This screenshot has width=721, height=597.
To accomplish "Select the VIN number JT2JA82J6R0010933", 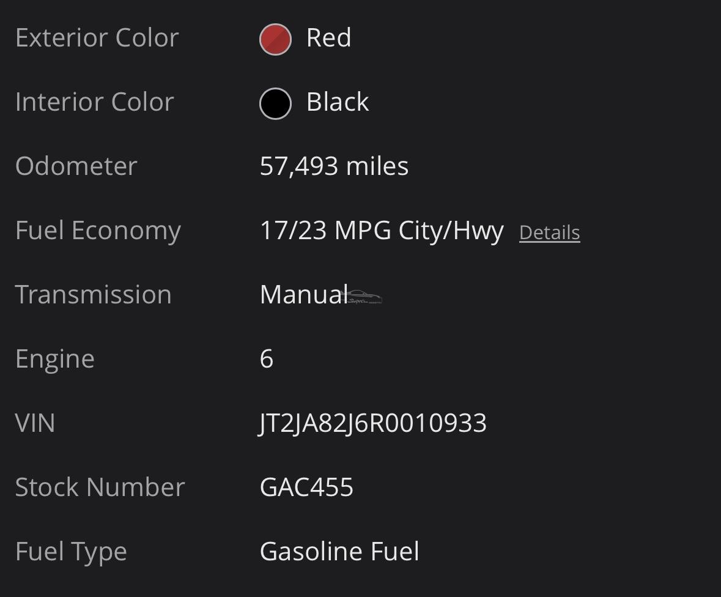I will 373,423.
